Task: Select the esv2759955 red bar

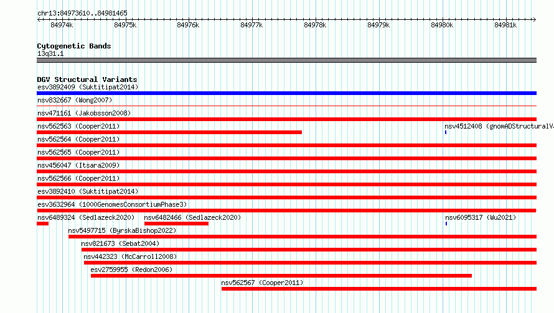Action: [281, 276]
